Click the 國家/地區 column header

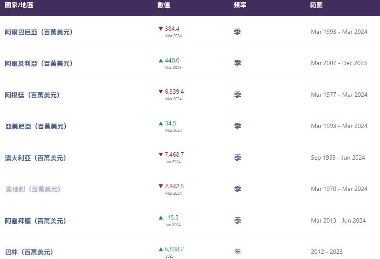[19, 5]
